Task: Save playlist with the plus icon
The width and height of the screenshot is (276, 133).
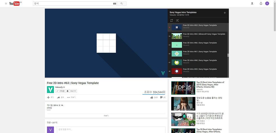Action: [225, 13]
